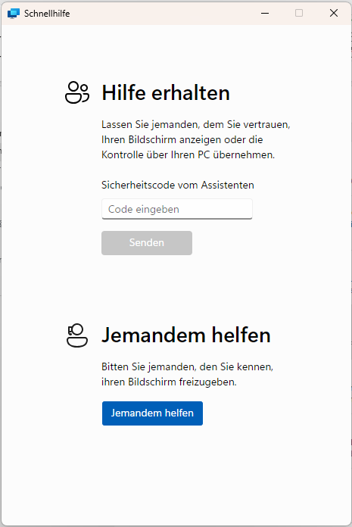Click the greyed-out maximize window icon

tap(299, 13)
